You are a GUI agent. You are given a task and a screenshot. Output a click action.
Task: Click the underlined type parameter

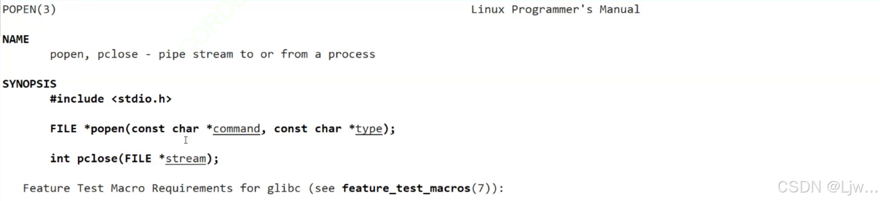368,129
